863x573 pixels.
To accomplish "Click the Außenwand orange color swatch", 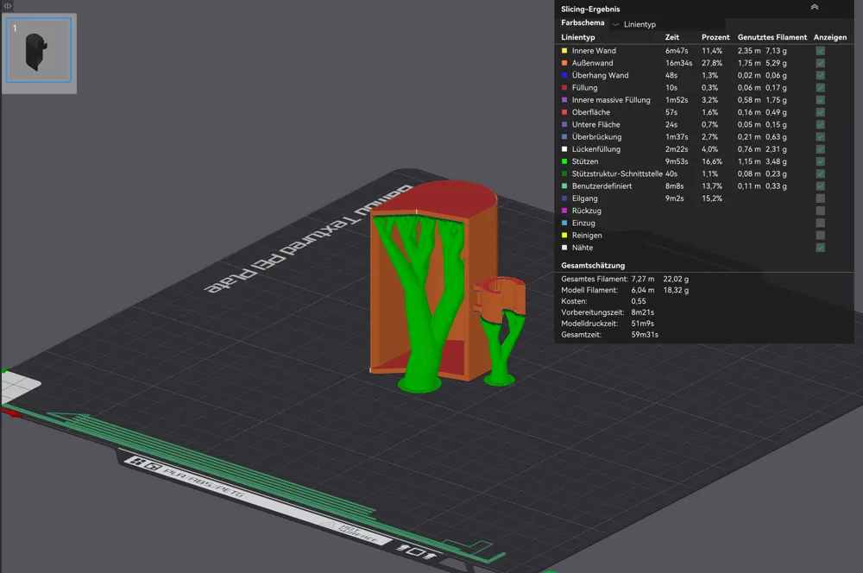I will [x=564, y=63].
